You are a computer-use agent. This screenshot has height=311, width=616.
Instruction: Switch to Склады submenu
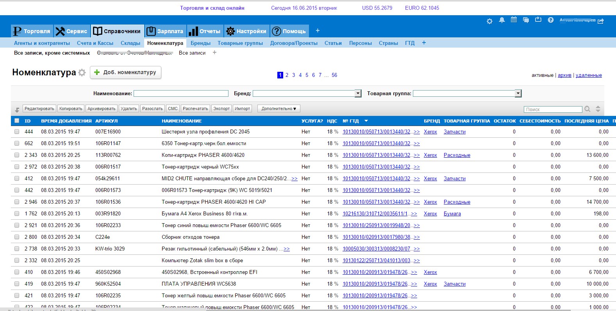pos(130,43)
